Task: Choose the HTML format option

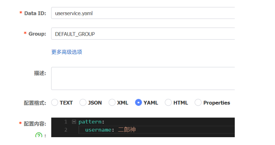Action: click(x=168, y=103)
